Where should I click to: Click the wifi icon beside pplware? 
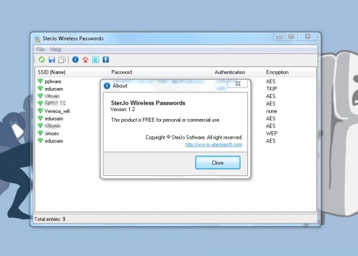point(40,81)
